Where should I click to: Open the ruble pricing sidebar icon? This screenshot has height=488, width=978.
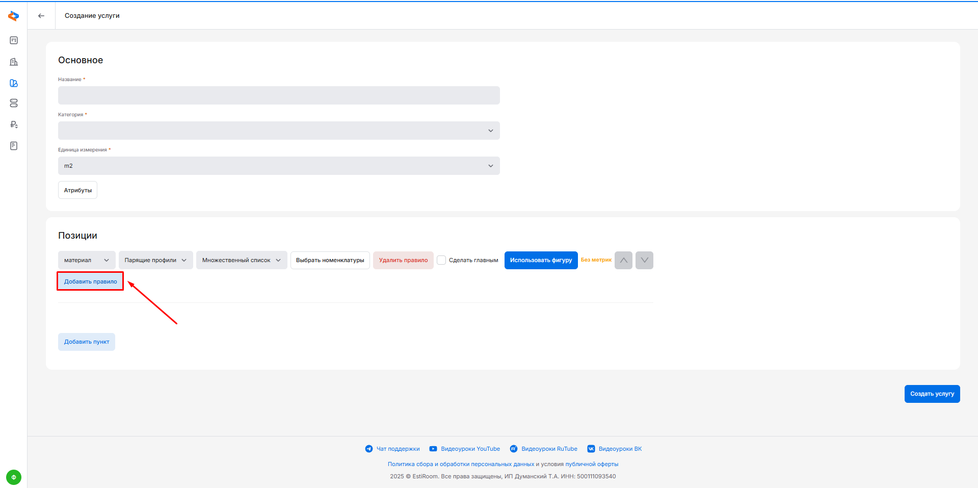coord(14,124)
